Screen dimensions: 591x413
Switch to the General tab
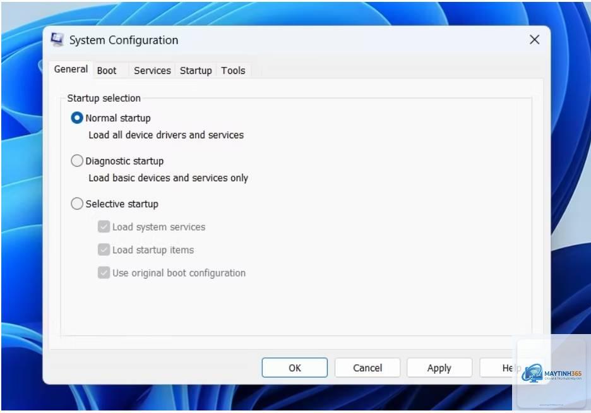pyautogui.click(x=71, y=69)
